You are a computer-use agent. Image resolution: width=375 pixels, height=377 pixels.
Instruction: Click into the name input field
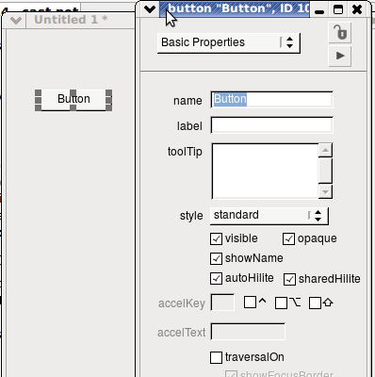pyautogui.click(x=271, y=100)
